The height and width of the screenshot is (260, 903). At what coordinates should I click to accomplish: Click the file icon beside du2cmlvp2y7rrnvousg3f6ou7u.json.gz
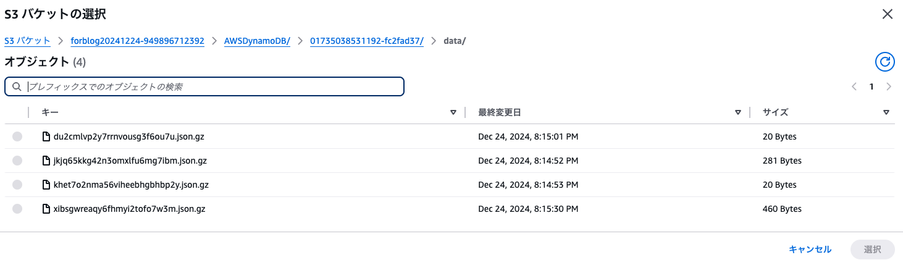click(x=46, y=136)
